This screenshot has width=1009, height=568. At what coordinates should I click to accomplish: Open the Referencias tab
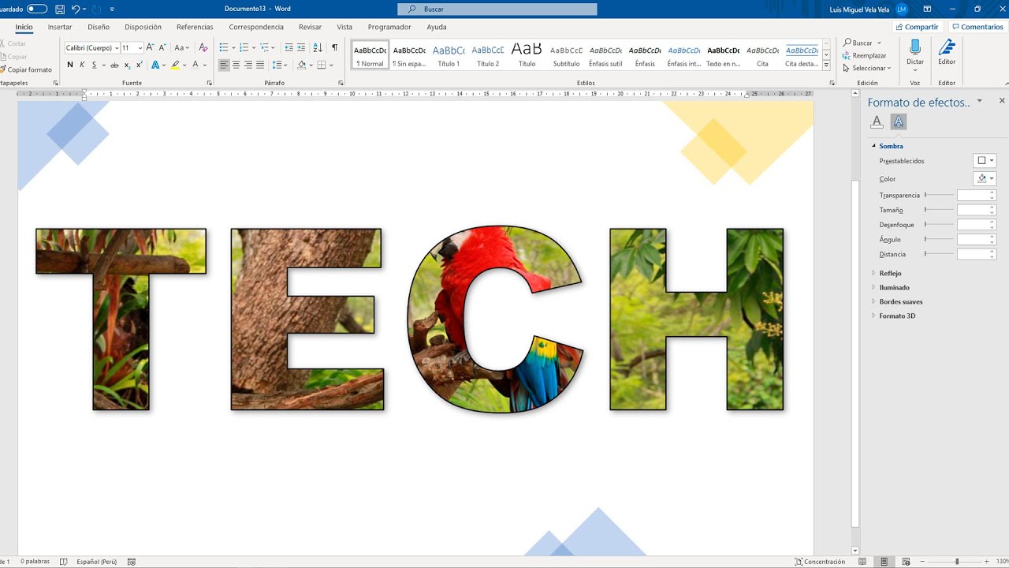pyautogui.click(x=195, y=27)
